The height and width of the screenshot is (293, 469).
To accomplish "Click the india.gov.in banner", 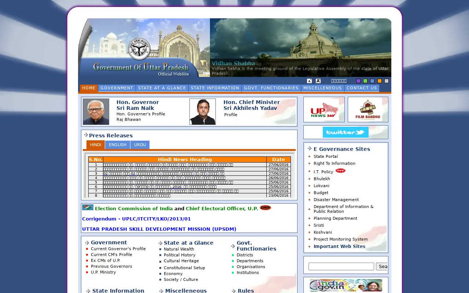I will [x=346, y=285].
